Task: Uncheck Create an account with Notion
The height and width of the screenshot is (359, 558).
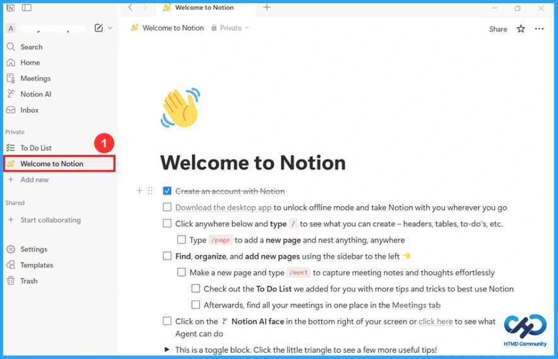Action: (x=167, y=191)
